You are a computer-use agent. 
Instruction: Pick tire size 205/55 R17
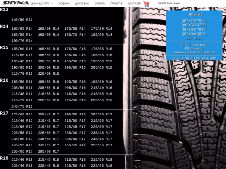(102, 115)
